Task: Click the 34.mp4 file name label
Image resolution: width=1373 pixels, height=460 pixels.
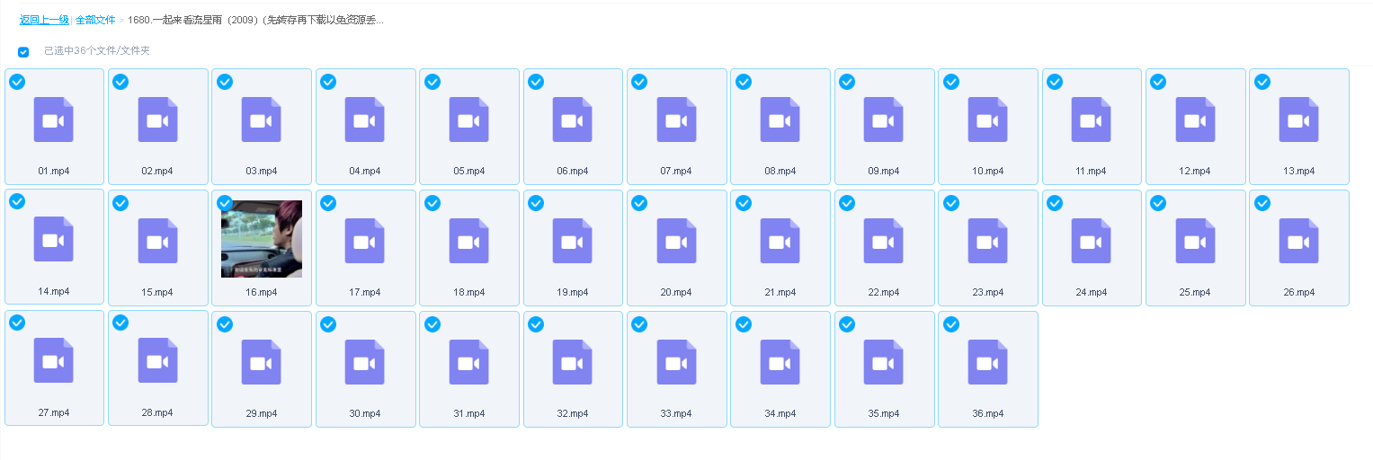Action: [780, 413]
